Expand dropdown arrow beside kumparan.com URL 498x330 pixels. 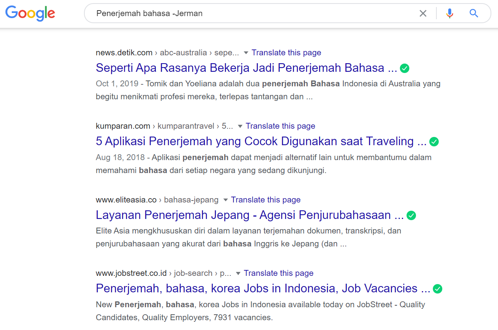pyautogui.click(x=240, y=126)
